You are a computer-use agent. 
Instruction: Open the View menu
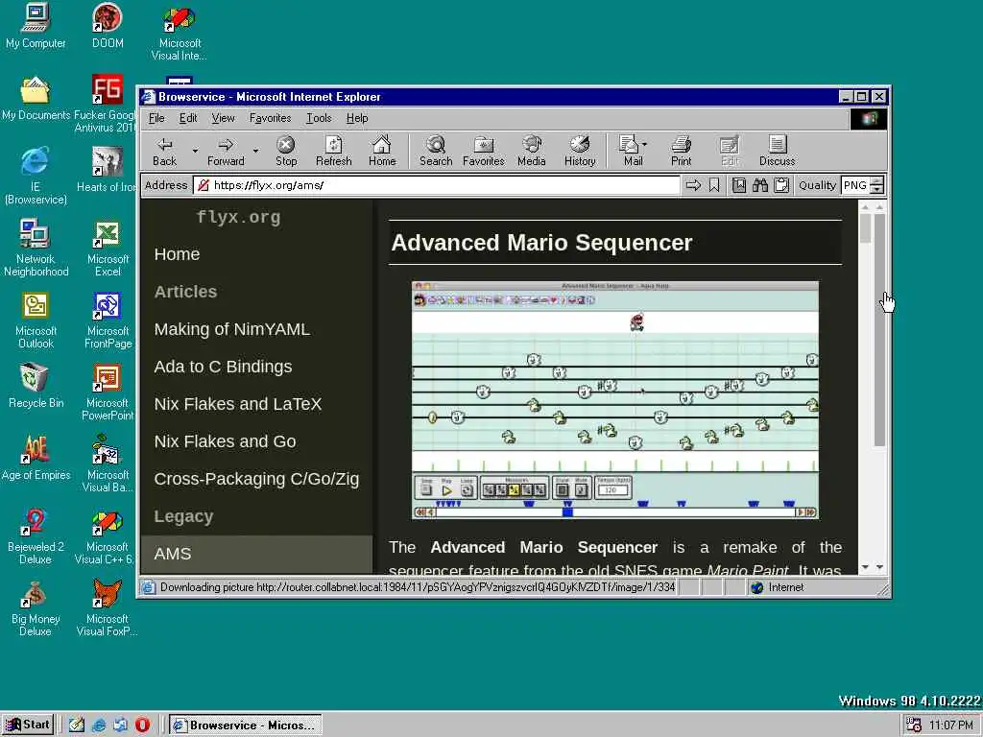pyautogui.click(x=223, y=118)
